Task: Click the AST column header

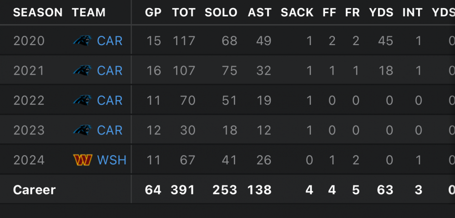Action: click(260, 12)
